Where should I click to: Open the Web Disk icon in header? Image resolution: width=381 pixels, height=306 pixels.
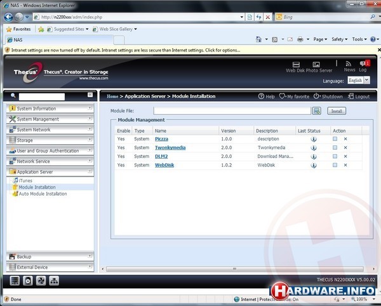[297, 64]
